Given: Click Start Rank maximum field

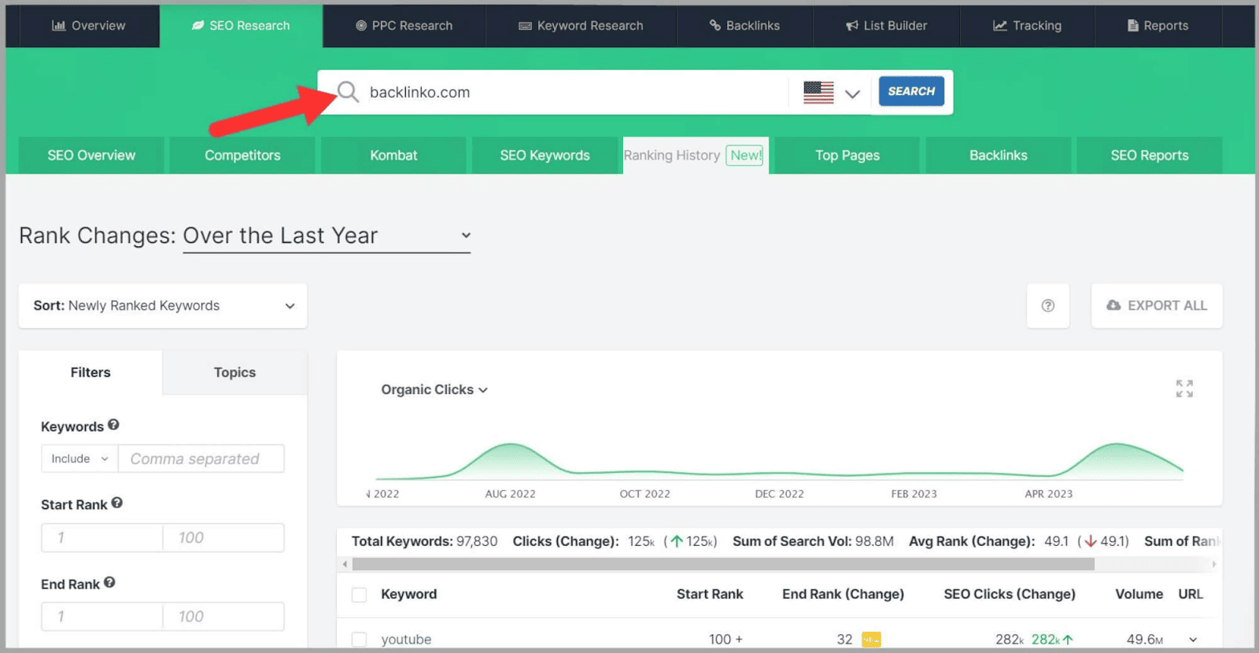Looking at the screenshot, I should point(223,537).
